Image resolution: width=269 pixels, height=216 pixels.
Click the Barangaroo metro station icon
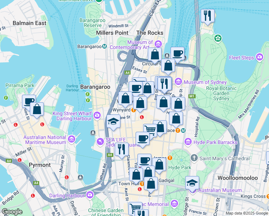[x=104, y=46]
